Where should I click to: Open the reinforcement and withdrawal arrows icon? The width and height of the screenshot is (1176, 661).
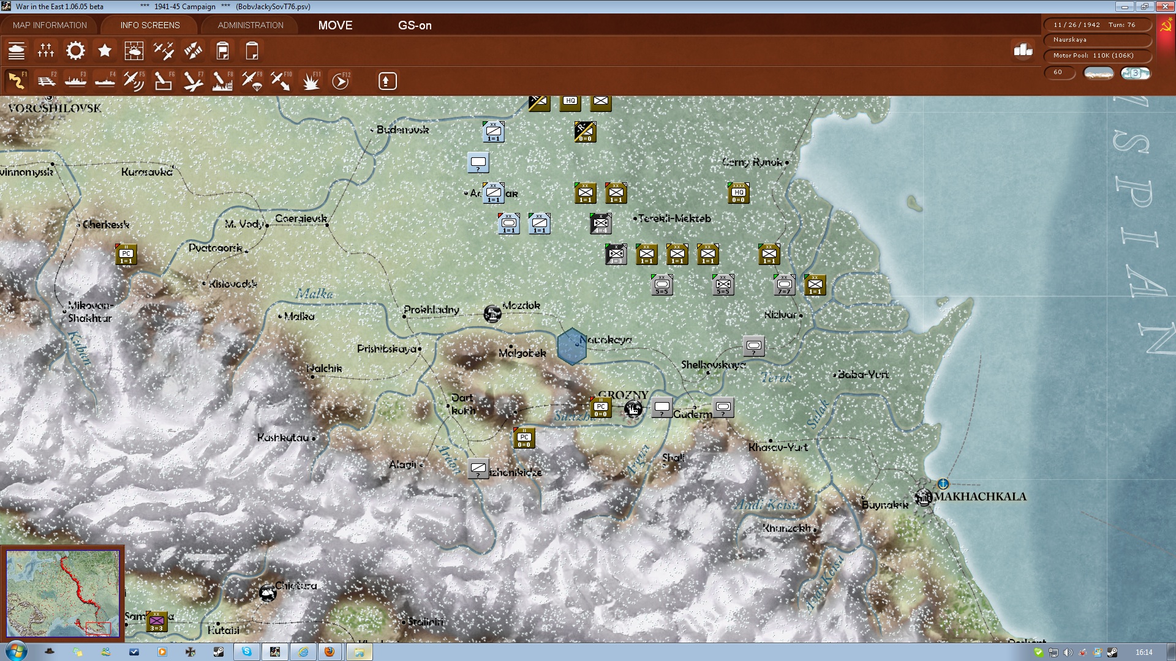pyautogui.click(x=193, y=51)
